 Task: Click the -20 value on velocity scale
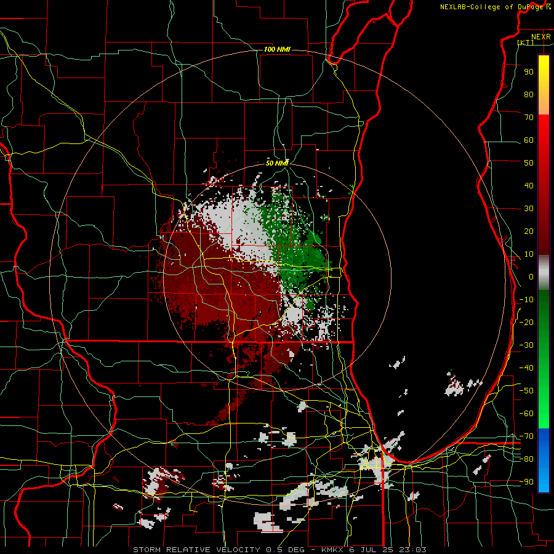point(526,323)
